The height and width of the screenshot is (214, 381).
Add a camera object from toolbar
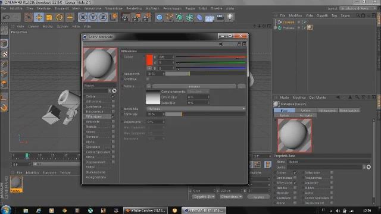pyautogui.click(x=220, y=17)
